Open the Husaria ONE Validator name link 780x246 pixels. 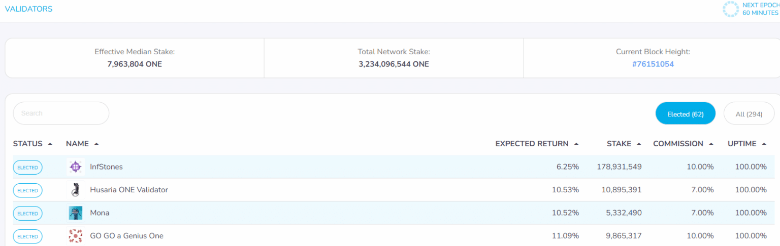click(129, 190)
